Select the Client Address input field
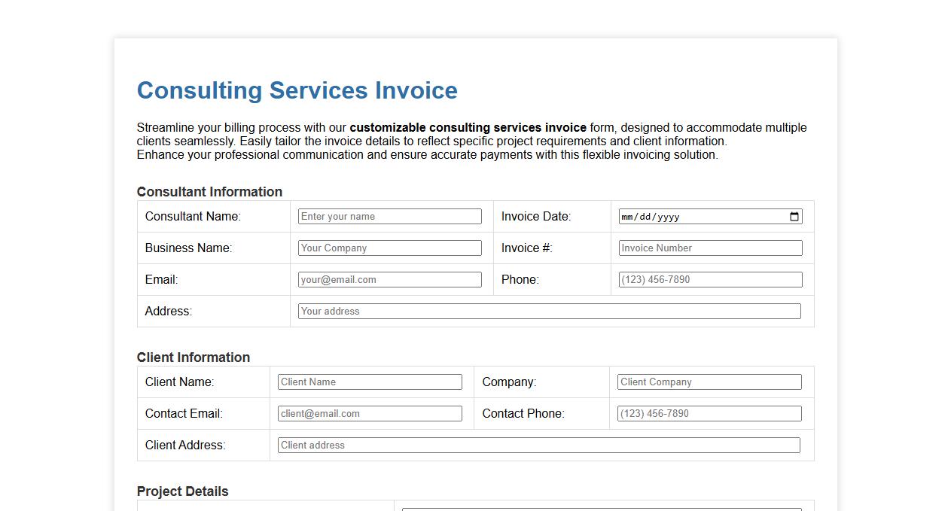The width and height of the screenshot is (951, 511). 538,445
